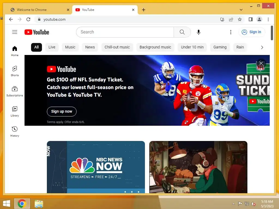Viewport: 279px width, 209px height.
Task: Open a new tab with plus button
Action: (143, 10)
